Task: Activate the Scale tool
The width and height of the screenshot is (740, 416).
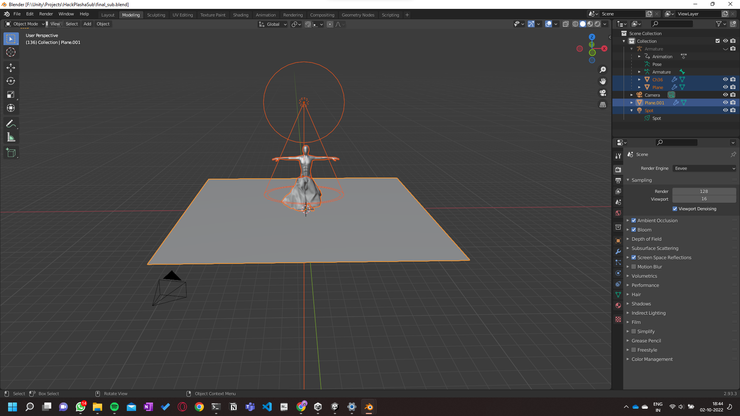Action: tap(11, 95)
